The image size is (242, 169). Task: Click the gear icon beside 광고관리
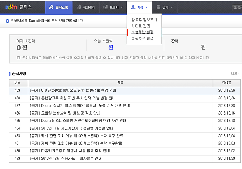[79, 7]
